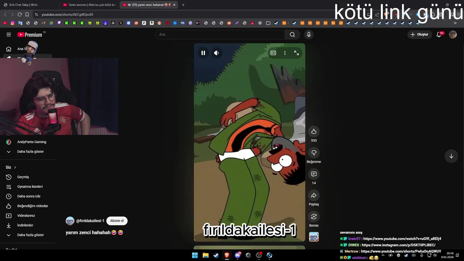
Task: Toggle closed captions on the Short
Action: (273, 53)
